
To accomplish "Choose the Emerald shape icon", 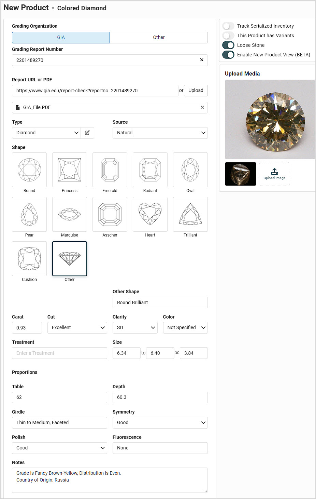I will 110,170.
